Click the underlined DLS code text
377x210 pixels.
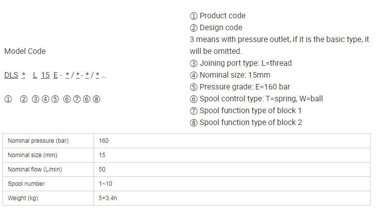11,75
